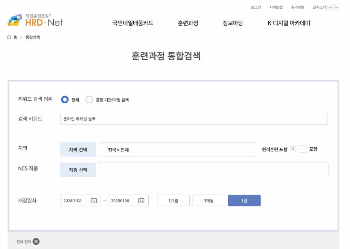Remove the 전국 전체 filter tag
This screenshot has height=249, width=350.
(36, 241)
